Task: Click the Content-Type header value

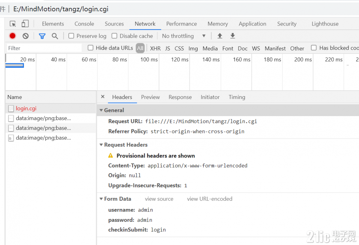Action: pos(197,166)
